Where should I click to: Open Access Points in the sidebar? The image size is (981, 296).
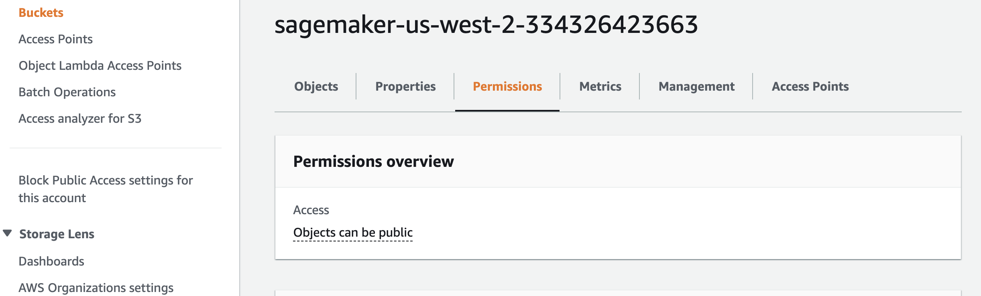click(x=55, y=39)
